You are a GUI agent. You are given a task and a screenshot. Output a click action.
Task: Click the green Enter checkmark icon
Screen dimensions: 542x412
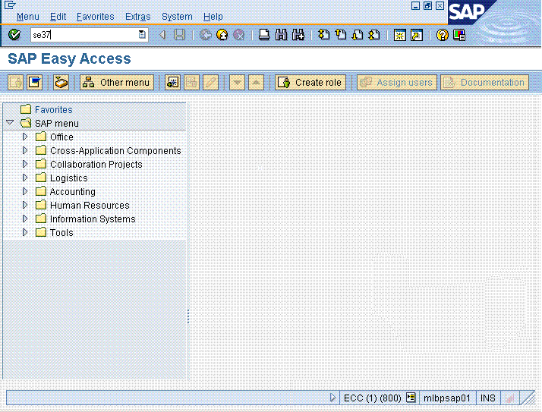[x=14, y=35]
